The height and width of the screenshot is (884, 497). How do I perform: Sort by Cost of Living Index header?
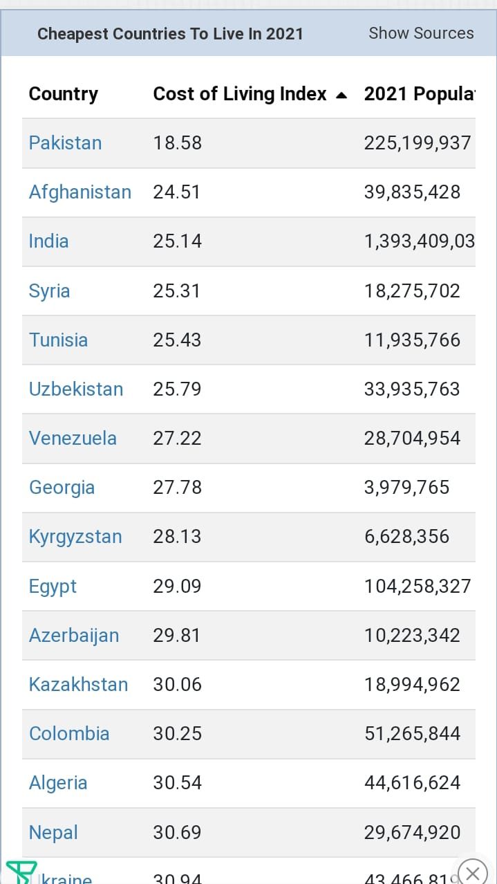tap(240, 94)
